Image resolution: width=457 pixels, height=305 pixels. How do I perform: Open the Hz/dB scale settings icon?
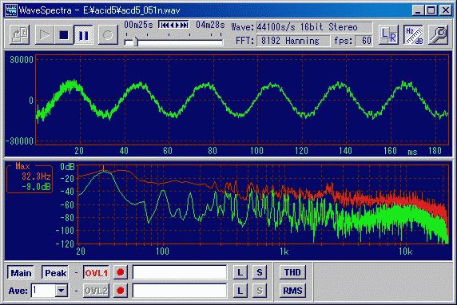[413, 34]
